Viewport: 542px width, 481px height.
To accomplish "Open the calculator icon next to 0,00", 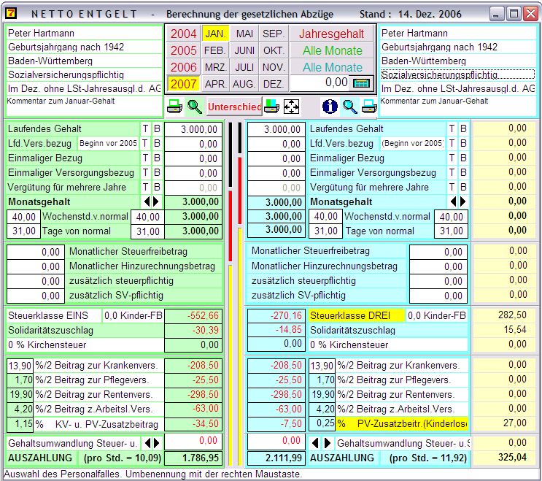I will click(x=361, y=83).
